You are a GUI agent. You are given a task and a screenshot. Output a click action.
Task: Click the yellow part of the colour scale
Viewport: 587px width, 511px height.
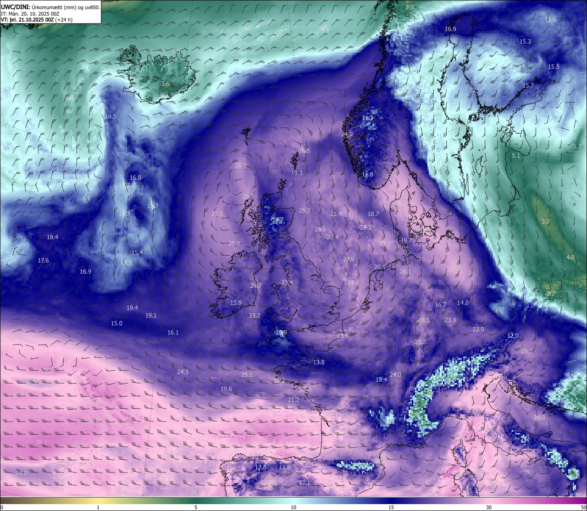click(x=98, y=500)
